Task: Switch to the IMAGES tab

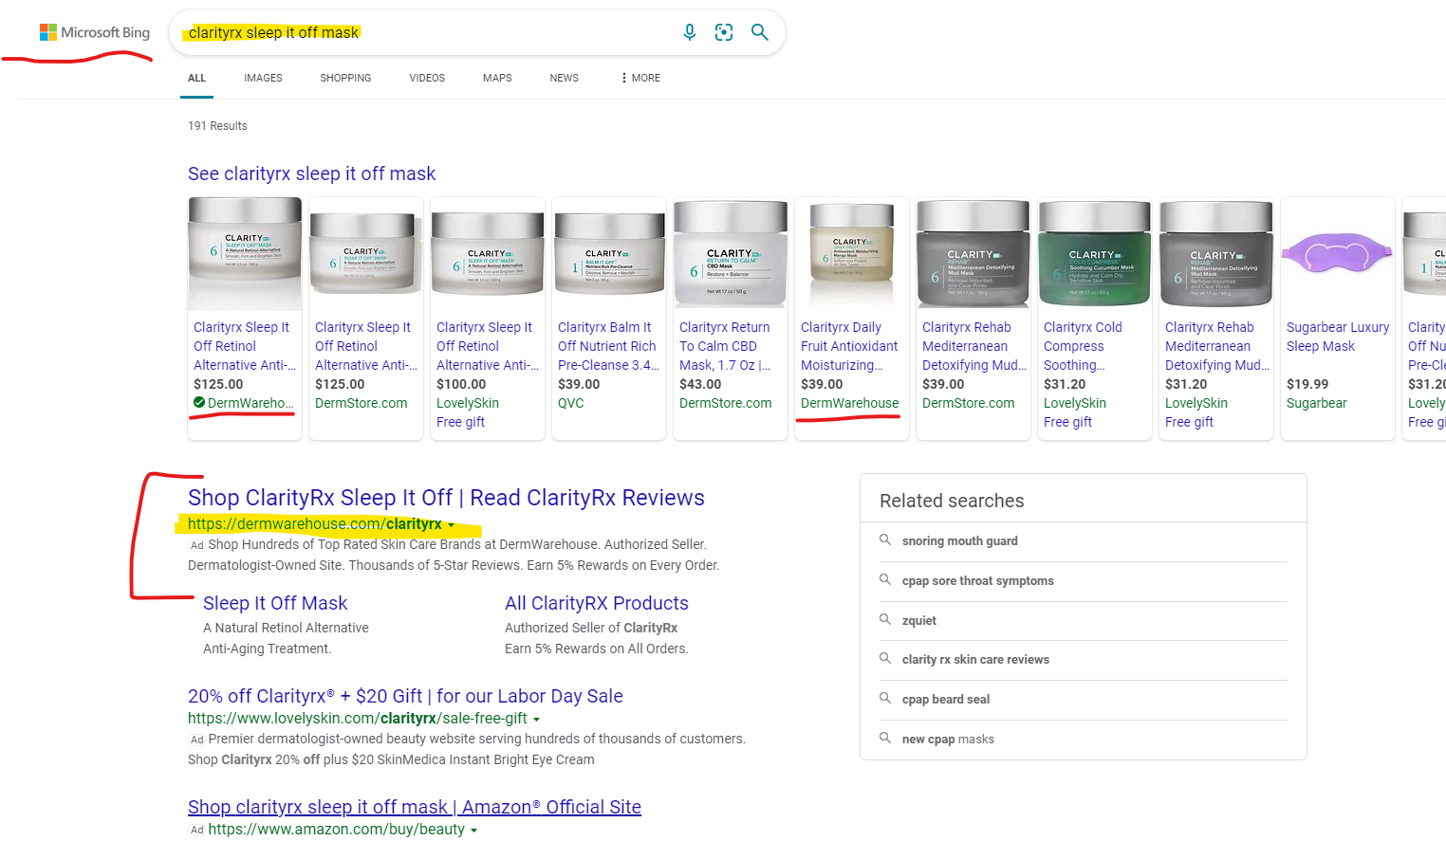Action: 263,78
